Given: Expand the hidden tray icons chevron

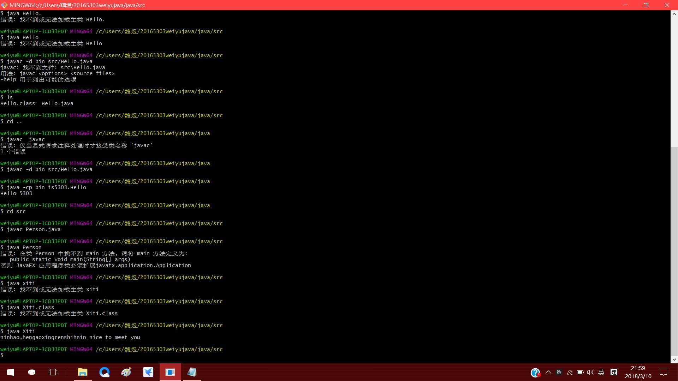Looking at the screenshot, I should (x=548, y=373).
